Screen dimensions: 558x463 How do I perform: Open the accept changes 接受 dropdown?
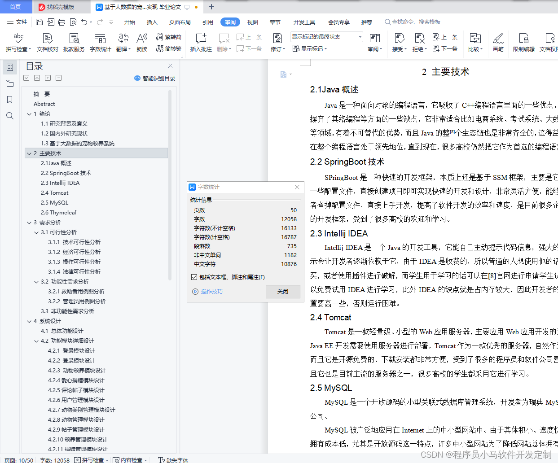pos(399,43)
